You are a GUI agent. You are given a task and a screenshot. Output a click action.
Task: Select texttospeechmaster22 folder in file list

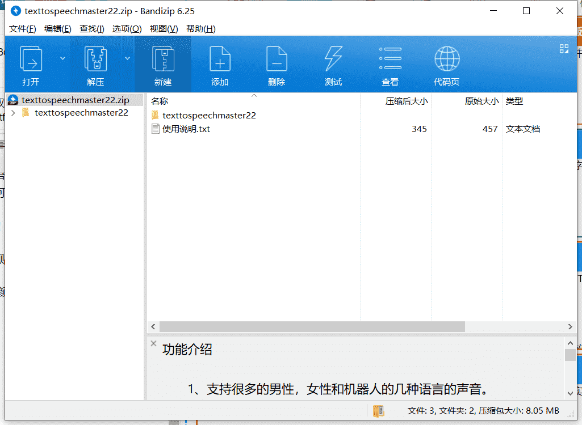pos(209,115)
